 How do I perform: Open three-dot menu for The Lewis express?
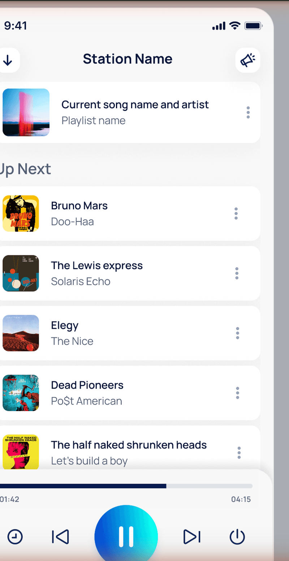point(237,273)
